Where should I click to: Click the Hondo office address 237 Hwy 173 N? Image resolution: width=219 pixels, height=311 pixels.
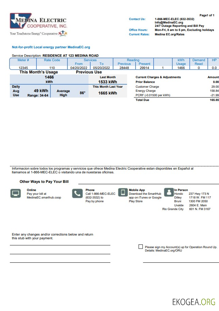199,194
